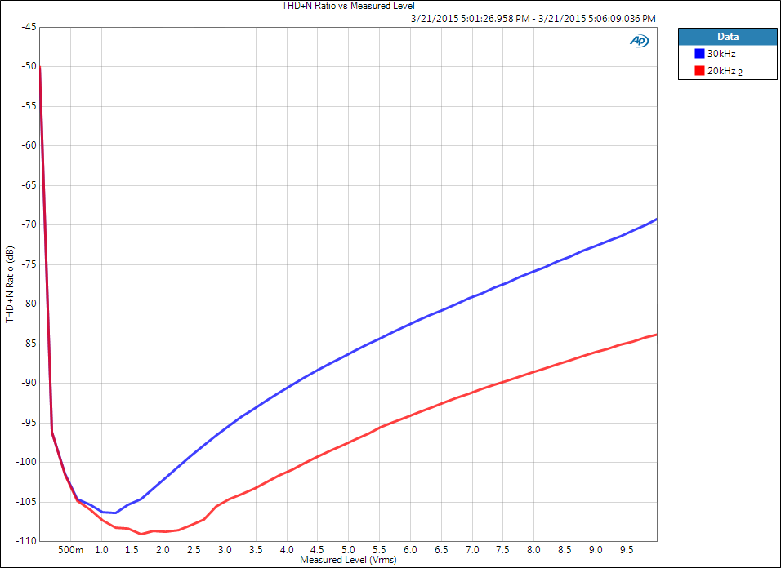Click the red 20kHz legend swatch
This screenshot has width=781, height=568.
click(699, 71)
